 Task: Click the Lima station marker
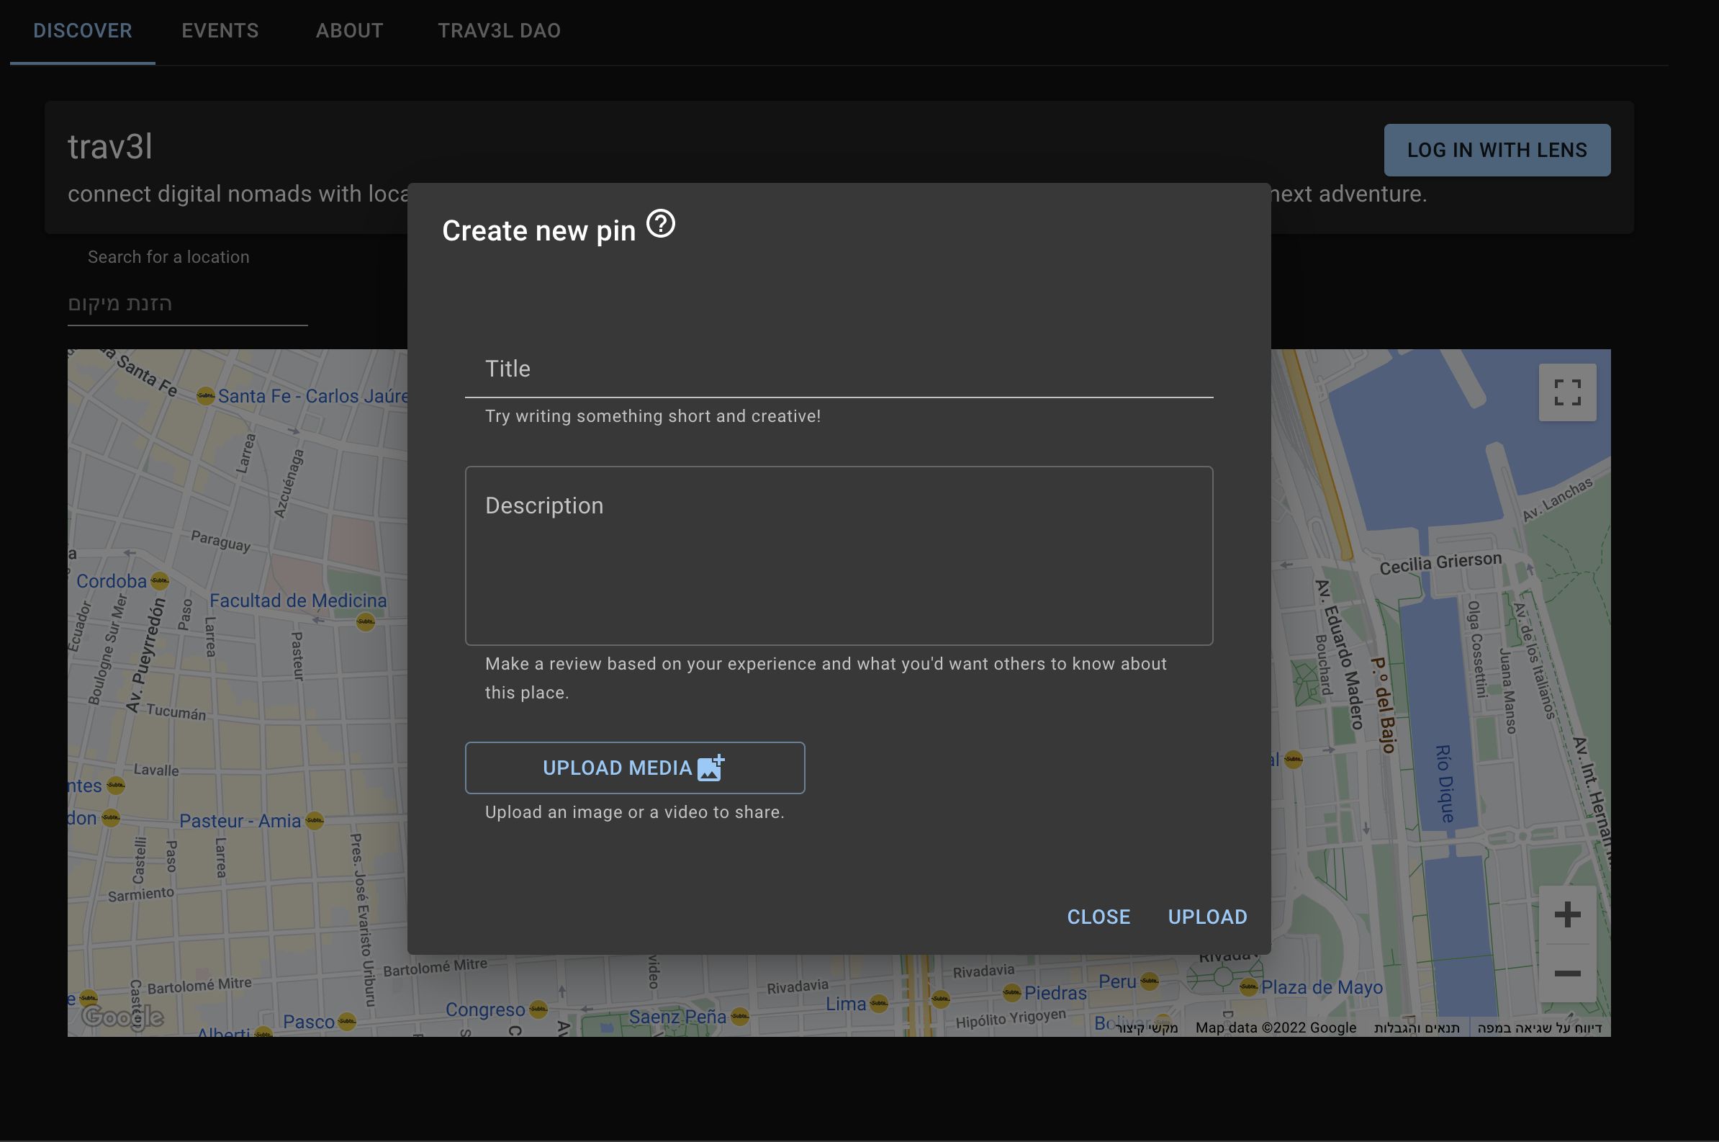pos(879,1004)
